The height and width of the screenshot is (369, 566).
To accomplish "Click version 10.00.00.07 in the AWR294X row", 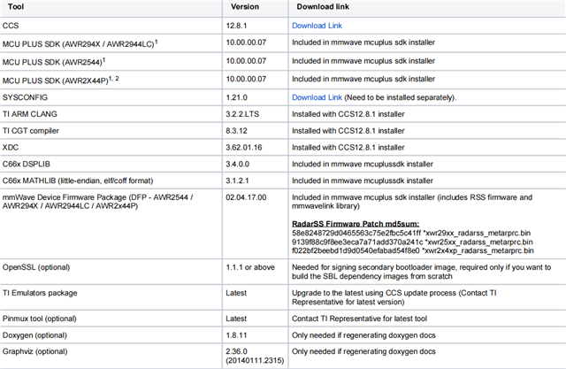I will coord(246,42).
